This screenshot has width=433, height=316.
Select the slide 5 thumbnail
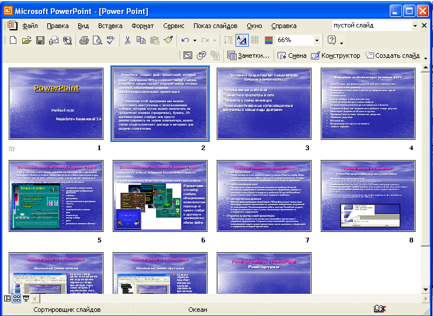point(56,196)
